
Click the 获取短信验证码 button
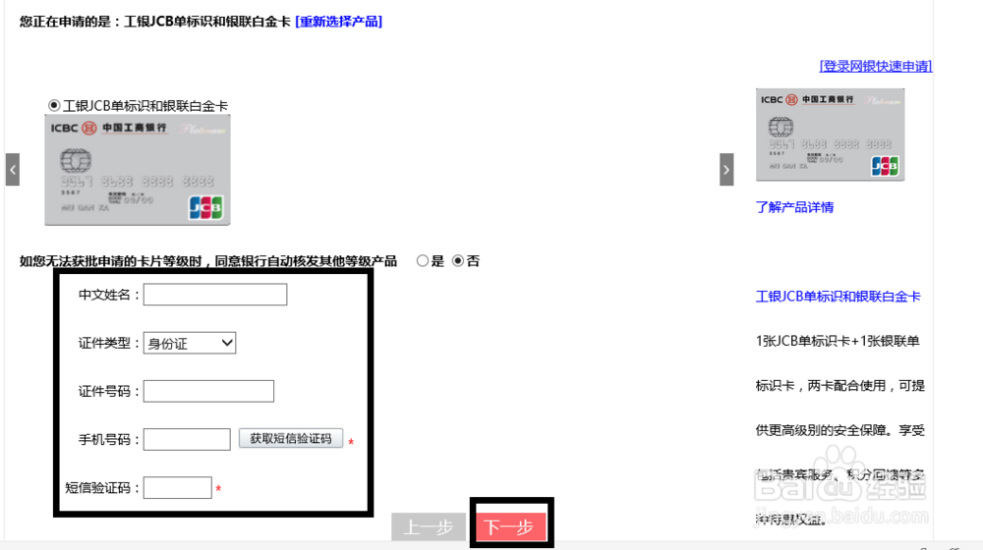[291, 438]
